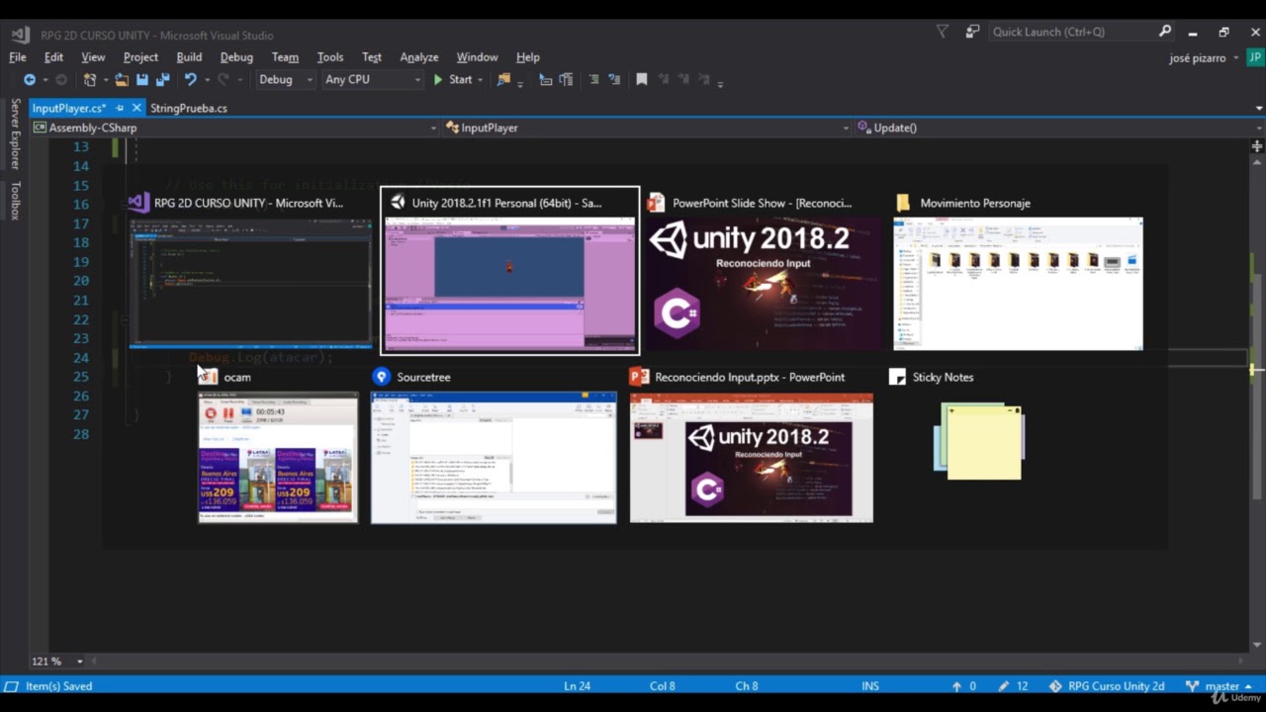Click the Save All icon
This screenshot has width=1266, height=712.
[x=163, y=80]
